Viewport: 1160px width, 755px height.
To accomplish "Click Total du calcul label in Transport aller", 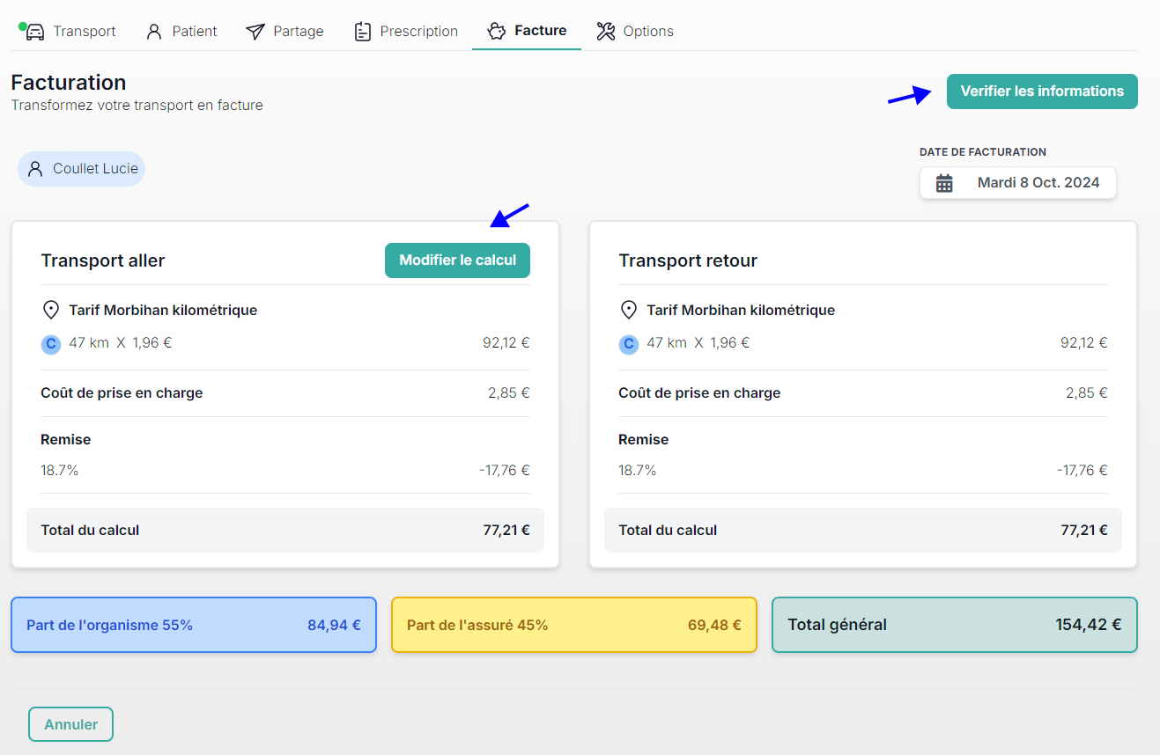I will tap(90, 531).
